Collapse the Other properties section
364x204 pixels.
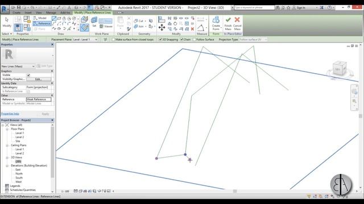(52, 95)
